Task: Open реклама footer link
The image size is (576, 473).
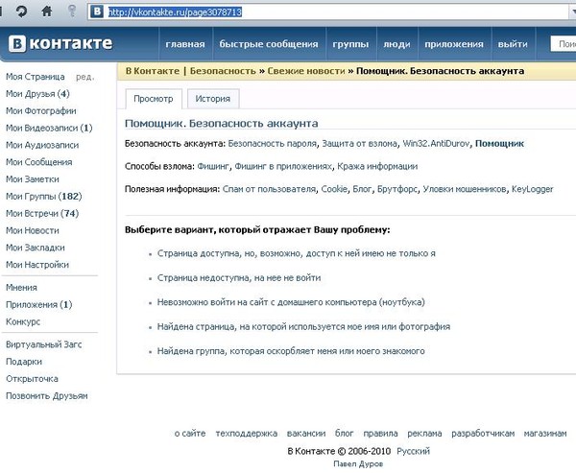Action: (424, 434)
